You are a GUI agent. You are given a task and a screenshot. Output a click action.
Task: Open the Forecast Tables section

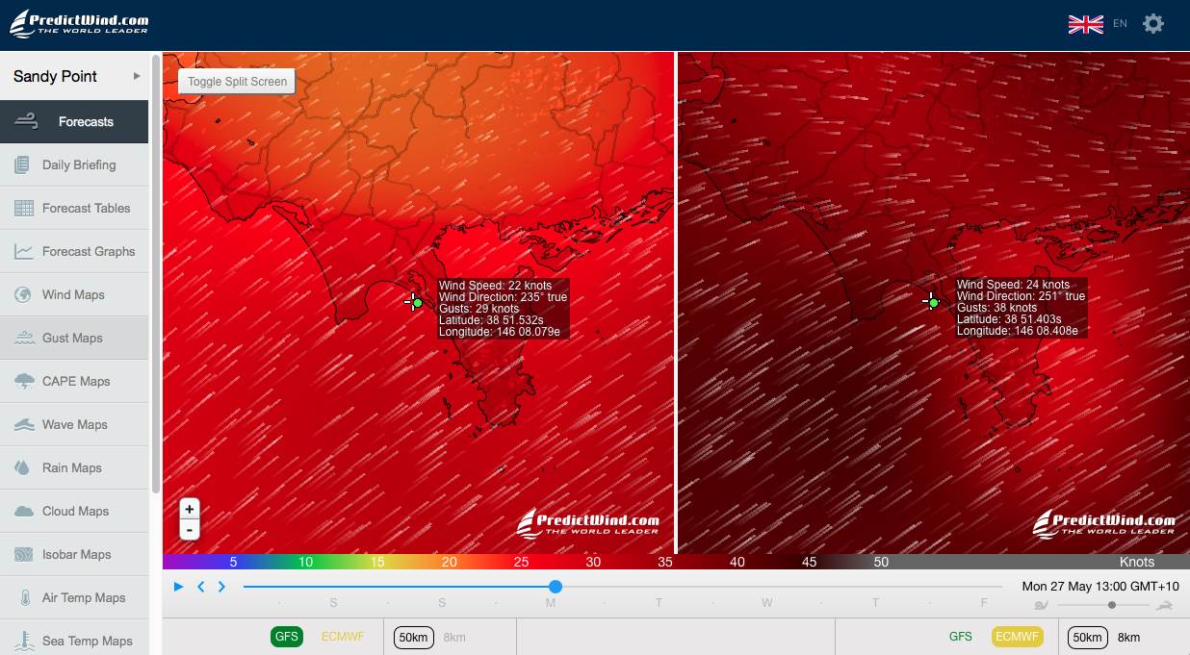[x=86, y=208]
